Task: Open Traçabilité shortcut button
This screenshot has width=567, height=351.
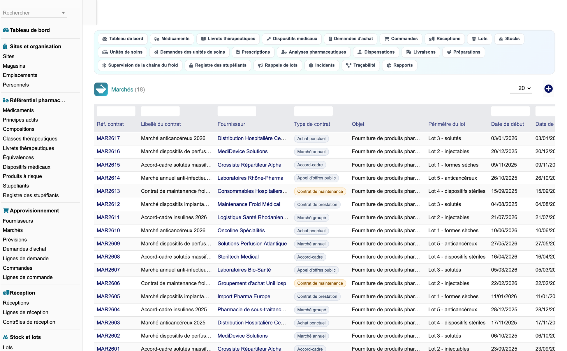Action: (x=361, y=65)
